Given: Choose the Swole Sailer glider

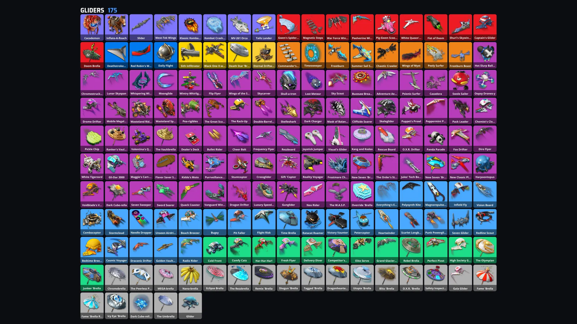Looking at the screenshot, I should click(x=460, y=83).
